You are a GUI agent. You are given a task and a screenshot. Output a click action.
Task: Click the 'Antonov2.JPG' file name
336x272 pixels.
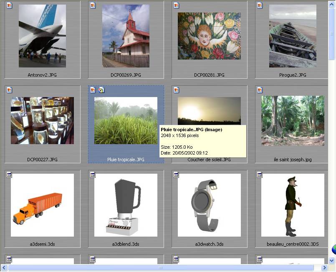point(42,75)
